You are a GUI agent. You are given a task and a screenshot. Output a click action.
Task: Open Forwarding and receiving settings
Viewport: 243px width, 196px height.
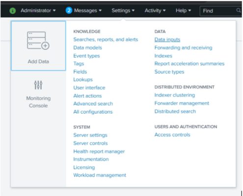(183, 48)
